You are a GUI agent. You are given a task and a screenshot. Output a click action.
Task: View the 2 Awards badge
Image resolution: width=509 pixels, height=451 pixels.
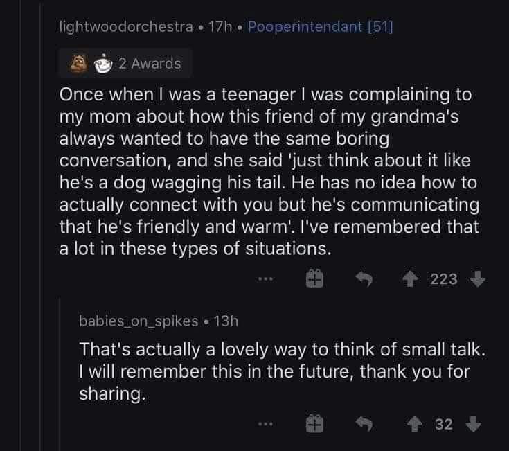tap(149, 64)
